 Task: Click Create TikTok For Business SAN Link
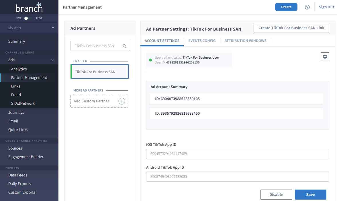291,28
